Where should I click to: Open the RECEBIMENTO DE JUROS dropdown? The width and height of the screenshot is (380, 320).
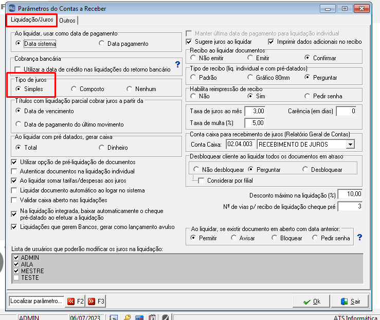point(350,145)
